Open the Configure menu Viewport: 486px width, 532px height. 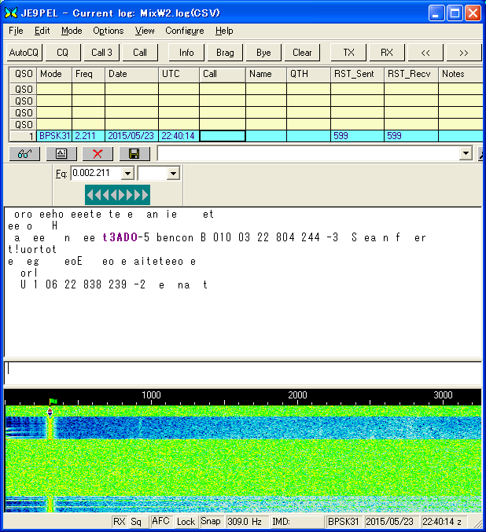(x=185, y=31)
